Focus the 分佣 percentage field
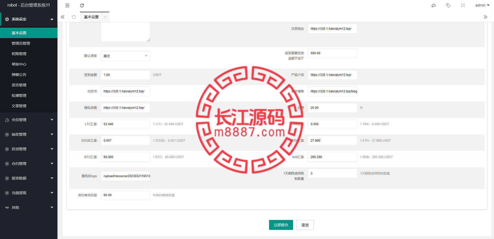 (x=332, y=108)
